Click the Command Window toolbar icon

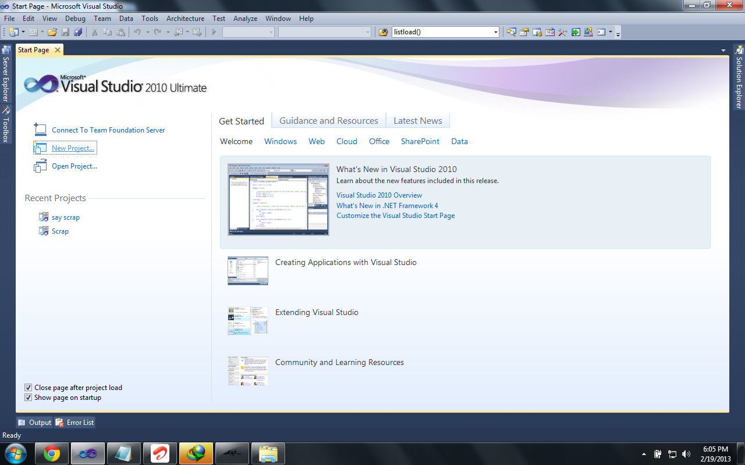tap(601, 32)
